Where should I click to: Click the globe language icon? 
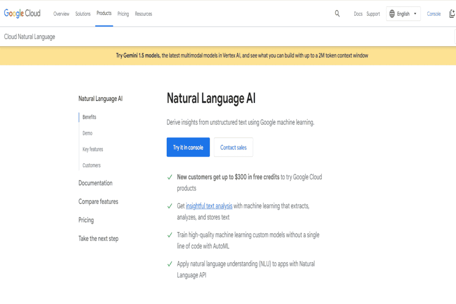tap(392, 14)
